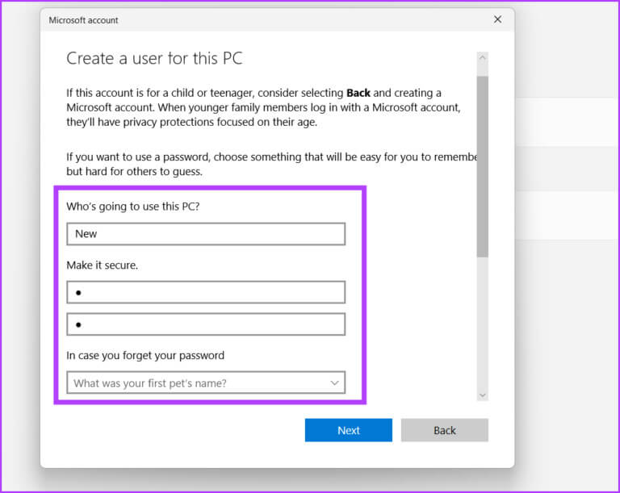
Task: Click the scrollbar down arrow
Action: pos(483,395)
